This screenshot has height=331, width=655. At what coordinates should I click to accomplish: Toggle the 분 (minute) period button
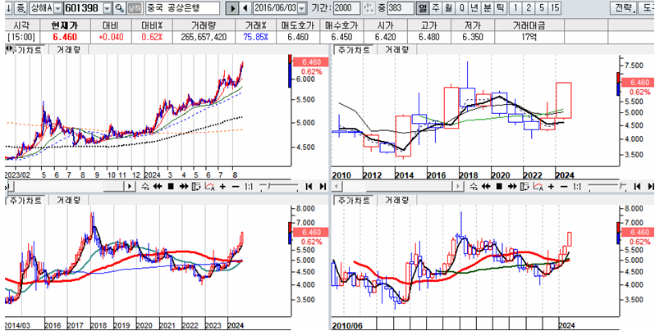tap(487, 7)
